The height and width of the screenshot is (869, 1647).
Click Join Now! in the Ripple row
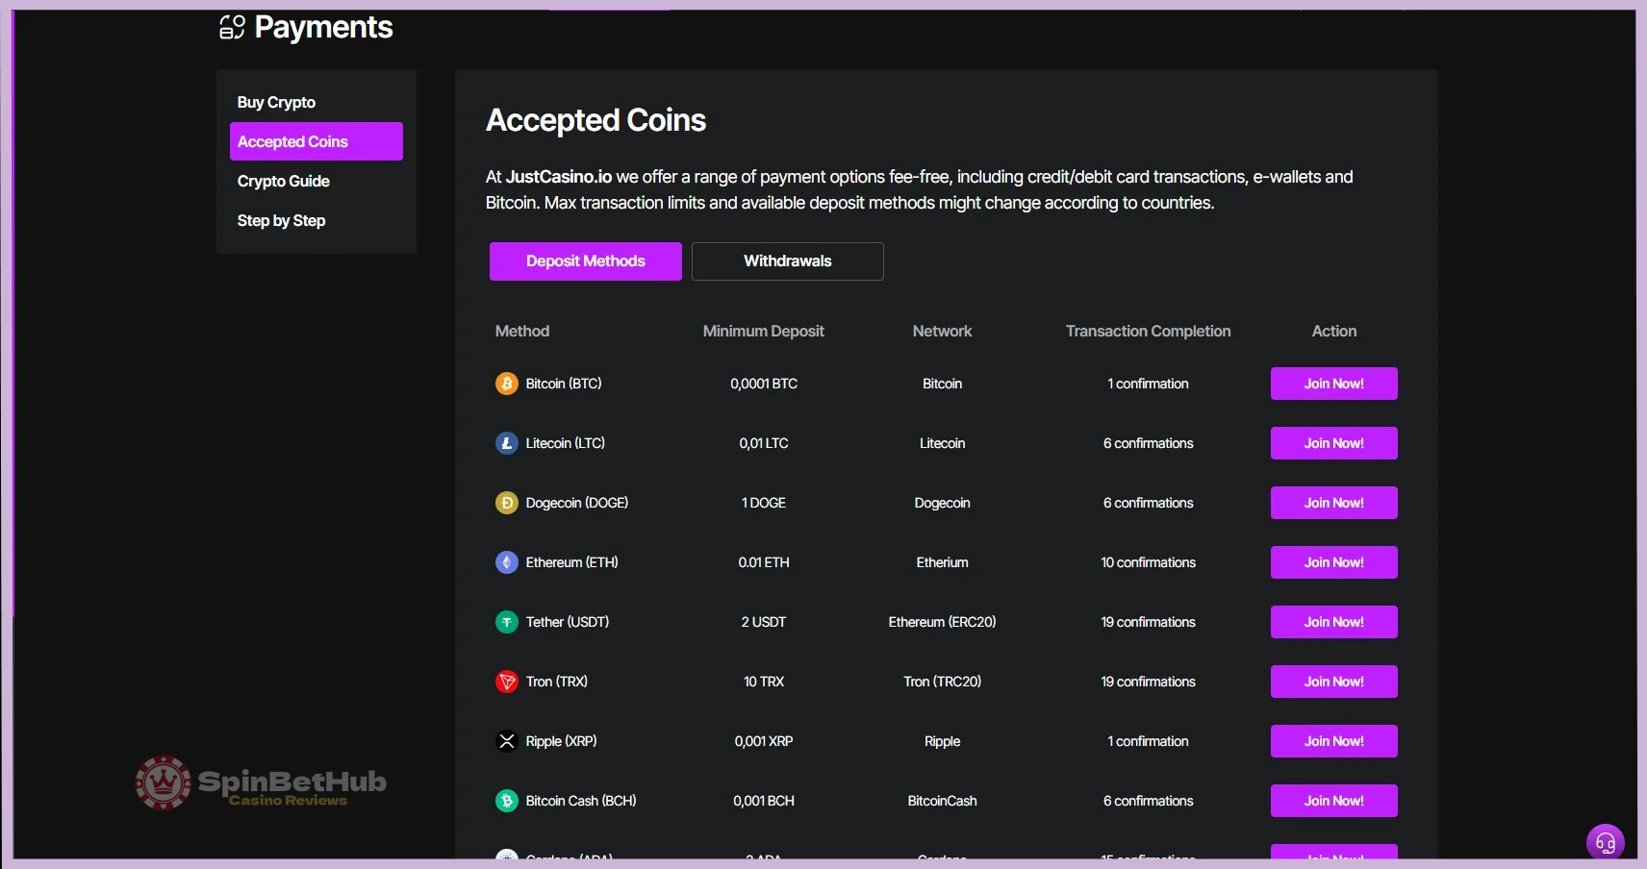coord(1334,741)
